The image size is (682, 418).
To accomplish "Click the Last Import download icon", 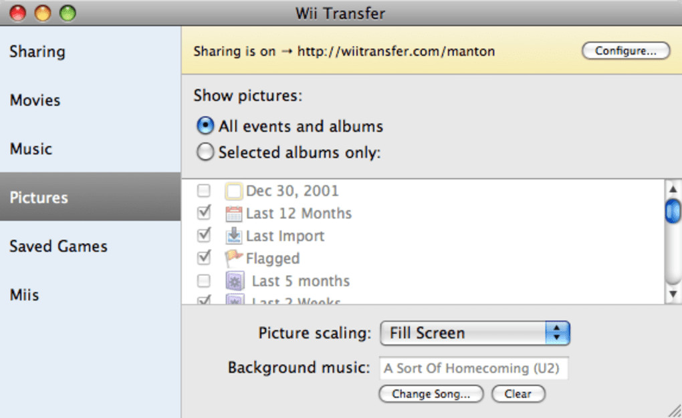I will pos(233,236).
